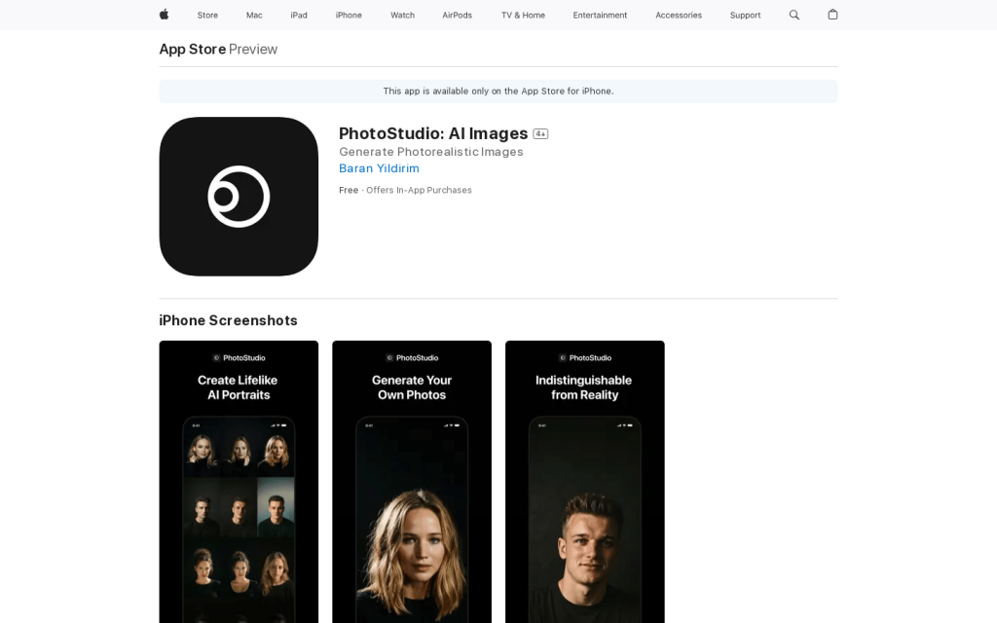Open the Store menu item

click(x=207, y=15)
